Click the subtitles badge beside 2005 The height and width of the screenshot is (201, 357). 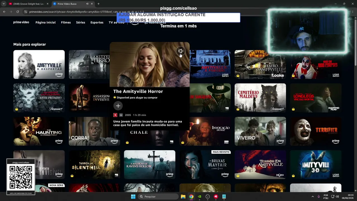121,115
